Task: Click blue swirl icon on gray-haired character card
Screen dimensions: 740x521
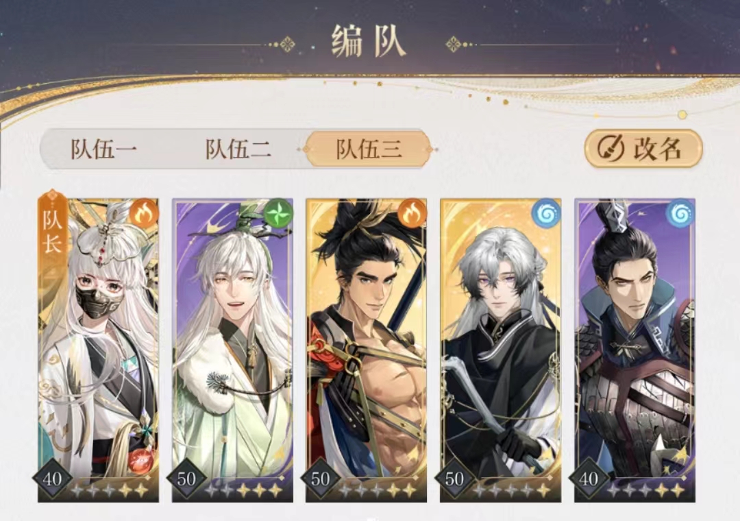Action: click(x=546, y=213)
